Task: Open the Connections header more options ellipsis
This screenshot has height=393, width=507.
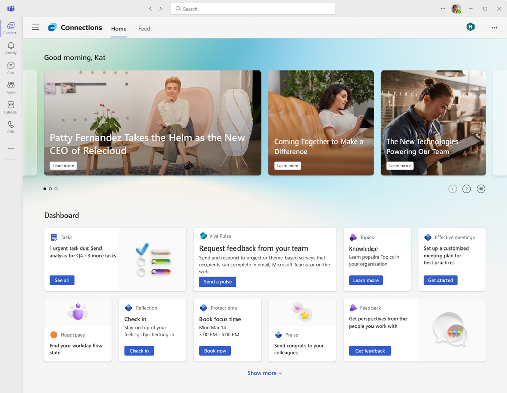Action: tap(494, 28)
